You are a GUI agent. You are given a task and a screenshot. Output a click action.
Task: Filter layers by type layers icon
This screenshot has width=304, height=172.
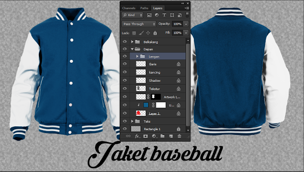click(164, 15)
